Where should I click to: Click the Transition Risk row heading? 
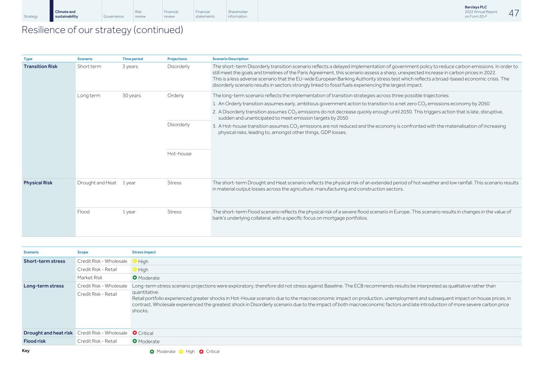[40, 67]
